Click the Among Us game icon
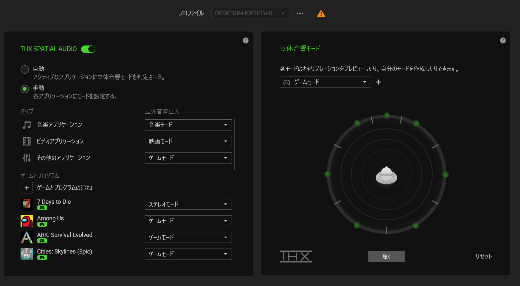This screenshot has width=520, height=286. pyautogui.click(x=27, y=221)
